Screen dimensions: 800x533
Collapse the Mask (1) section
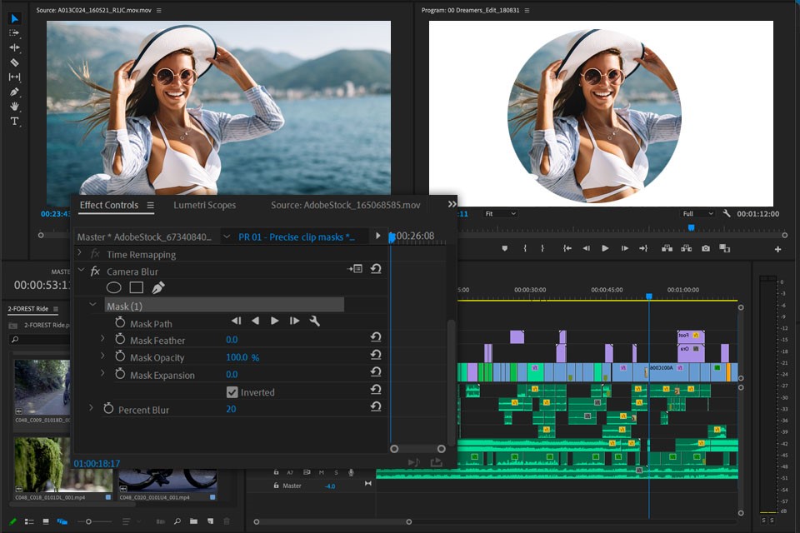click(x=92, y=306)
